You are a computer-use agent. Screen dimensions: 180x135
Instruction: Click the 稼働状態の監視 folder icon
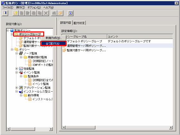(x=25, y=57)
